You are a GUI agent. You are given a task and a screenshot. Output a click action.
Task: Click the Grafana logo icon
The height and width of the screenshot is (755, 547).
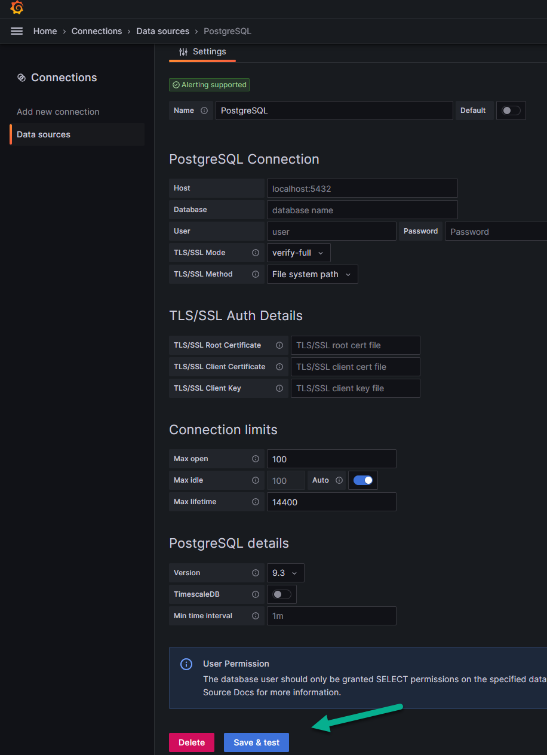pos(17,8)
